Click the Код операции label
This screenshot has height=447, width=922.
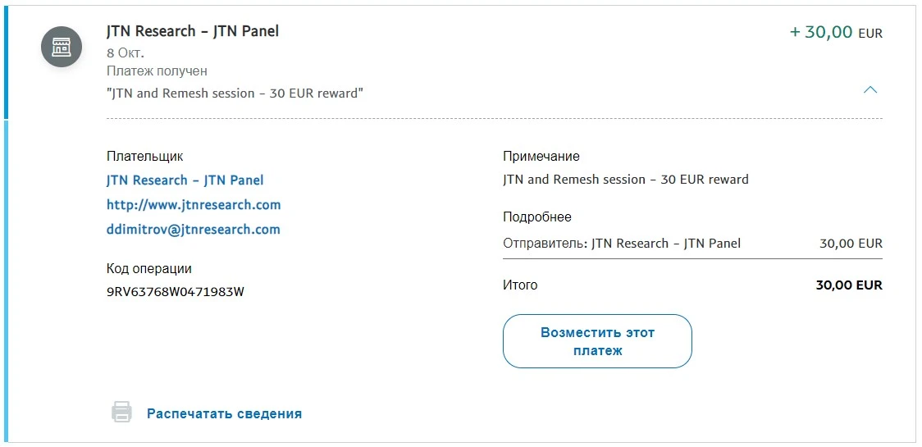pos(149,269)
